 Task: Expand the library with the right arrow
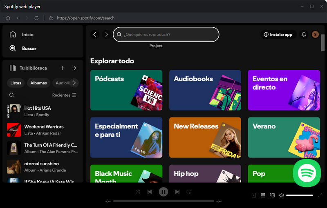point(74,68)
